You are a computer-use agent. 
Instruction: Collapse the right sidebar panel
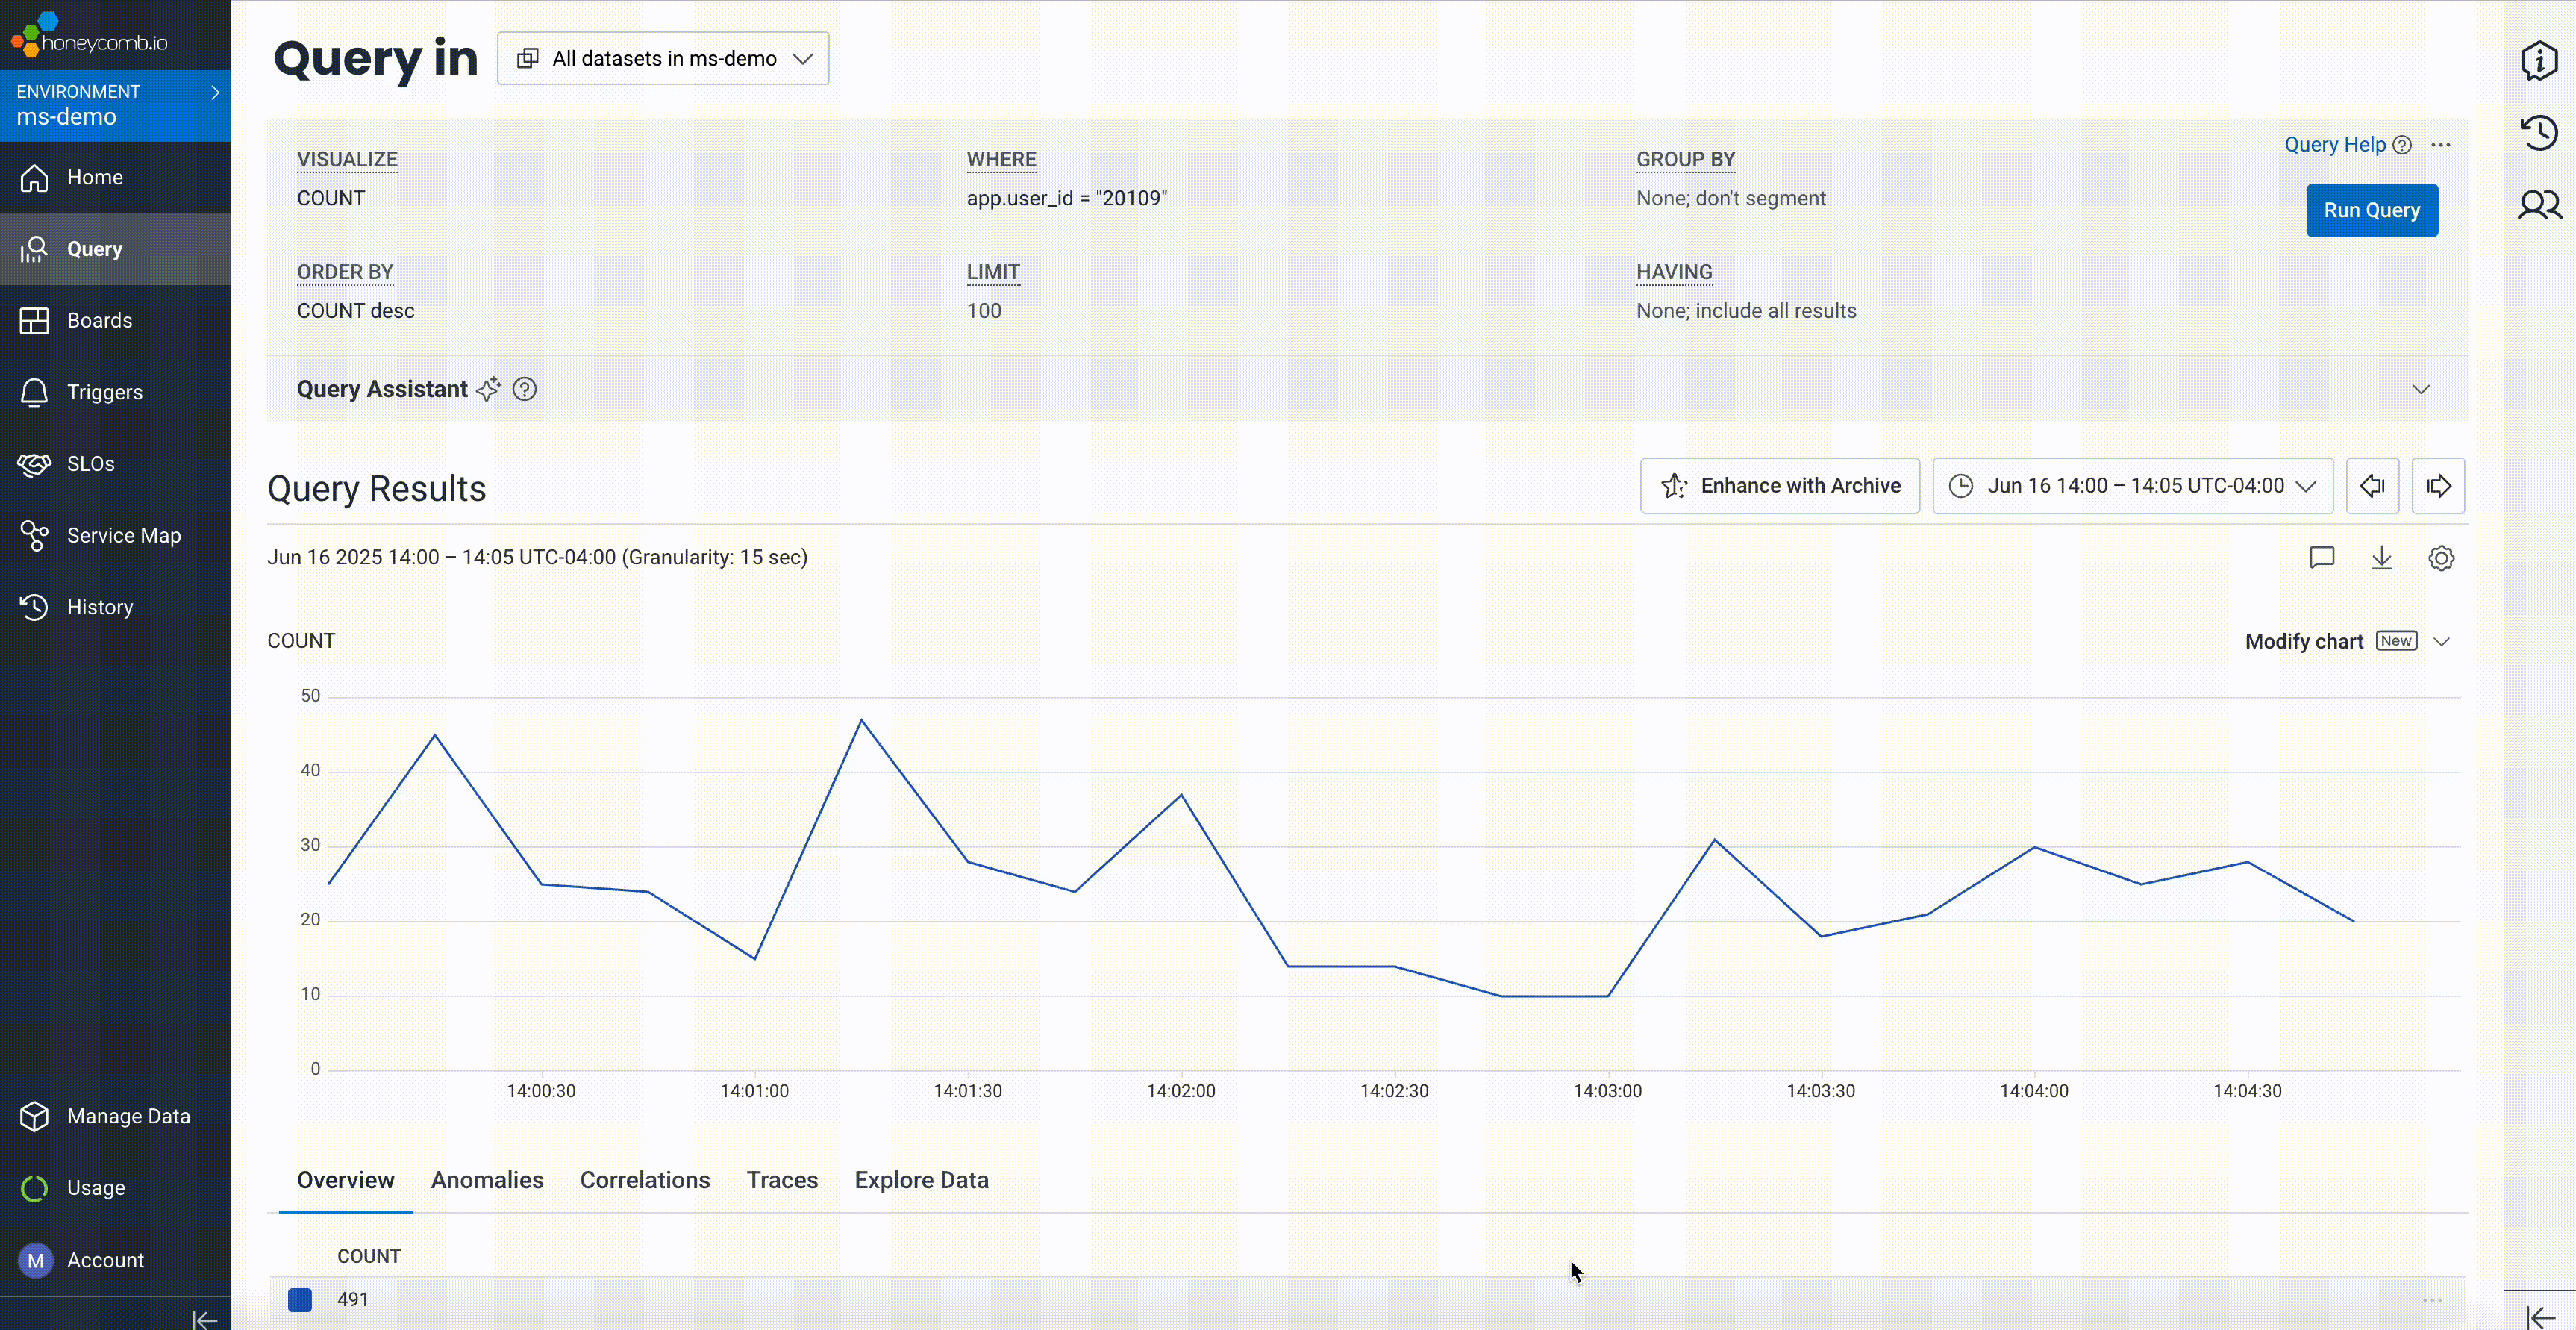2540,1317
